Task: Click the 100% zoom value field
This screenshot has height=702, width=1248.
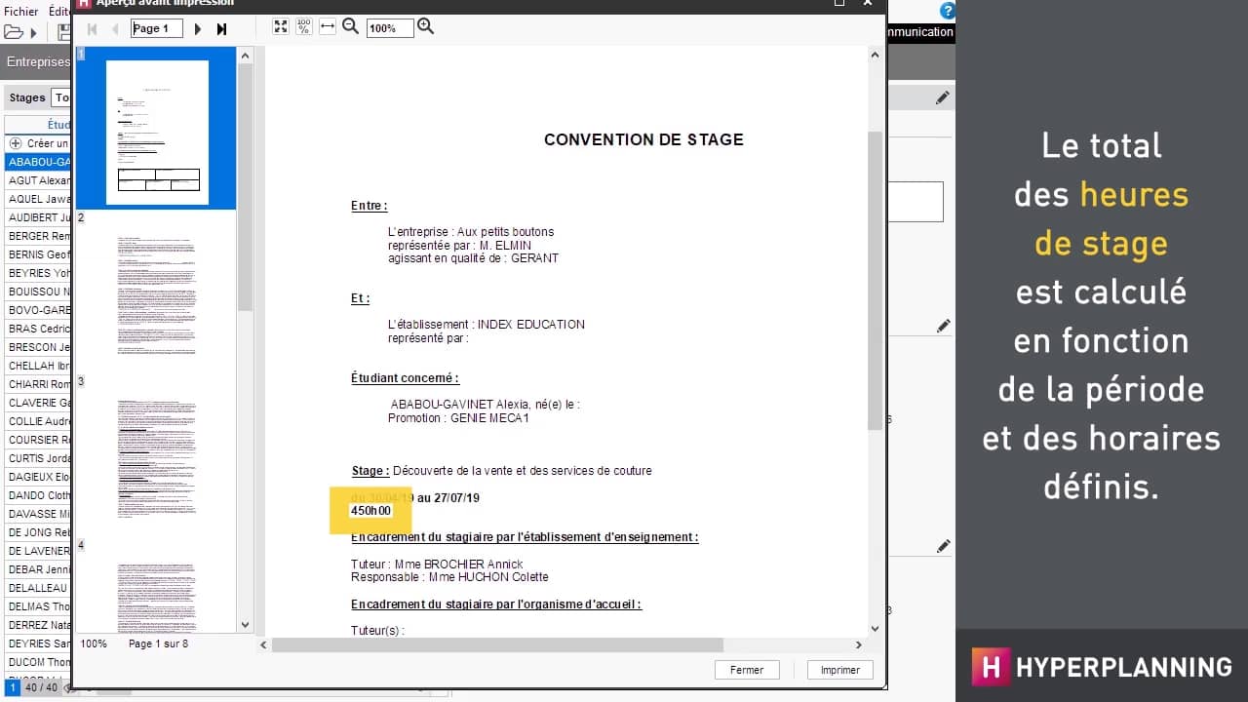Action: pyautogui.click(x=390, y=29)
